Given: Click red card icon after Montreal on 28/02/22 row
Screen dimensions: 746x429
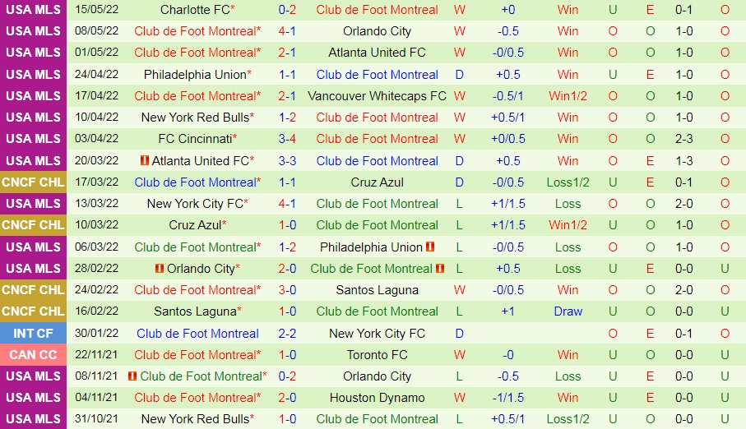Looking at the screenshot, I should (440, 268).
